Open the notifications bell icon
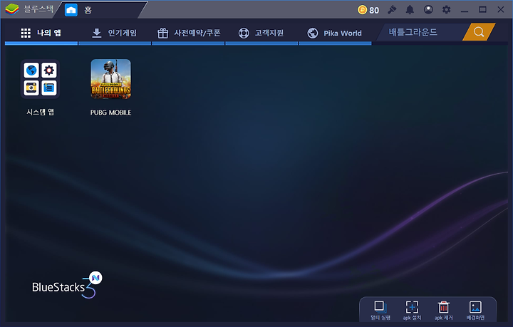Screen dimensions: 513x327 coord(410,10)
